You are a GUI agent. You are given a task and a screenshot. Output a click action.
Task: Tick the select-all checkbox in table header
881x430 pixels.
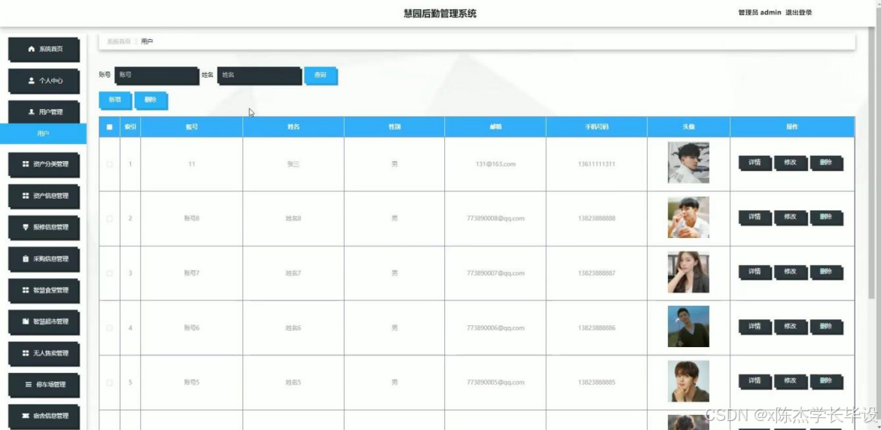(110, 127)
